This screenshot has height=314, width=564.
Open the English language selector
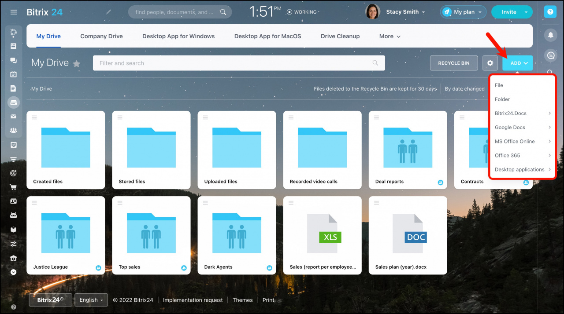tap(91, 300)
